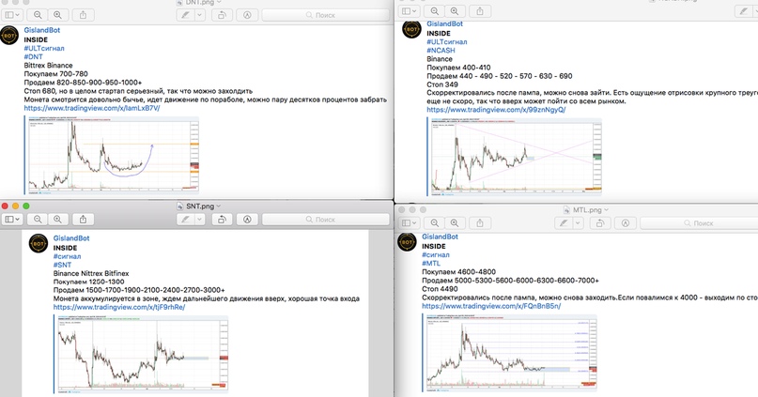Screen dimensions: 758x397
Task: Select highlight pen tool in MTL.png window
Action: 564,223
